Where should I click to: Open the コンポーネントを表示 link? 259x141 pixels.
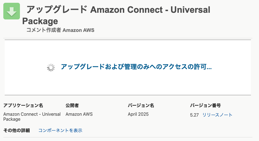(60, 130)
